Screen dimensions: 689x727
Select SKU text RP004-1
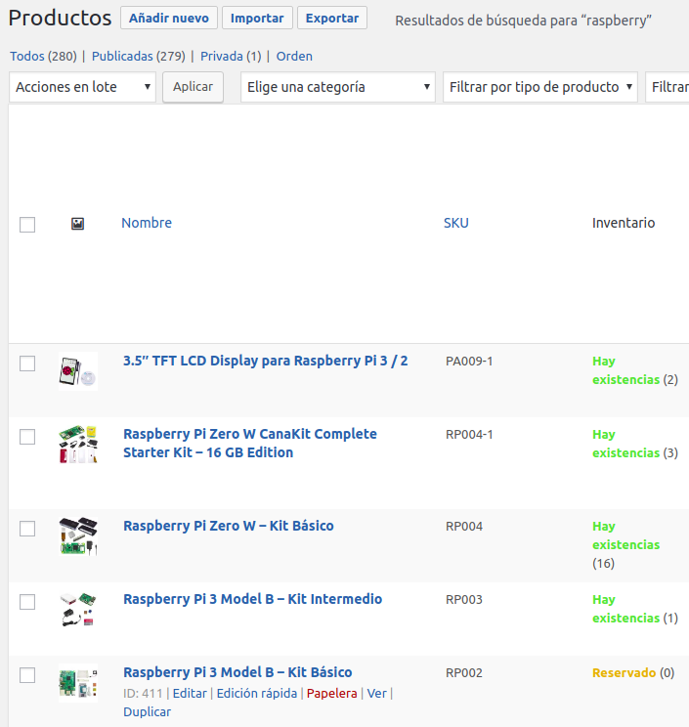(469, 435)
